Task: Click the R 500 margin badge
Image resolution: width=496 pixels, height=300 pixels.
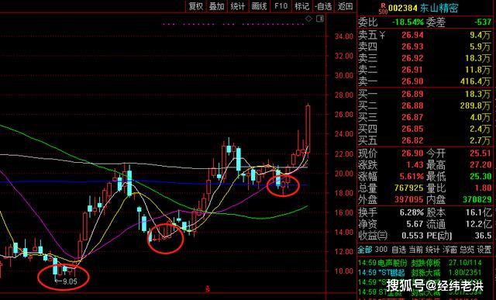Action: [x=383, y=9]
